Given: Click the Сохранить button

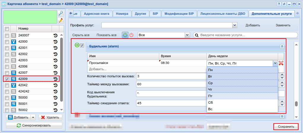Looking at the screenshot, I should pyautogui.click(x=286, y=126).
